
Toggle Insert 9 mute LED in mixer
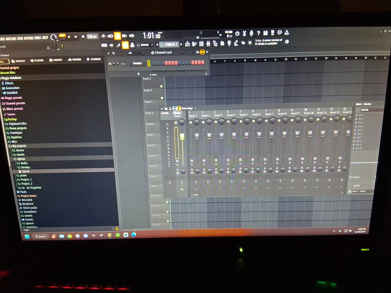coord(292,120)
